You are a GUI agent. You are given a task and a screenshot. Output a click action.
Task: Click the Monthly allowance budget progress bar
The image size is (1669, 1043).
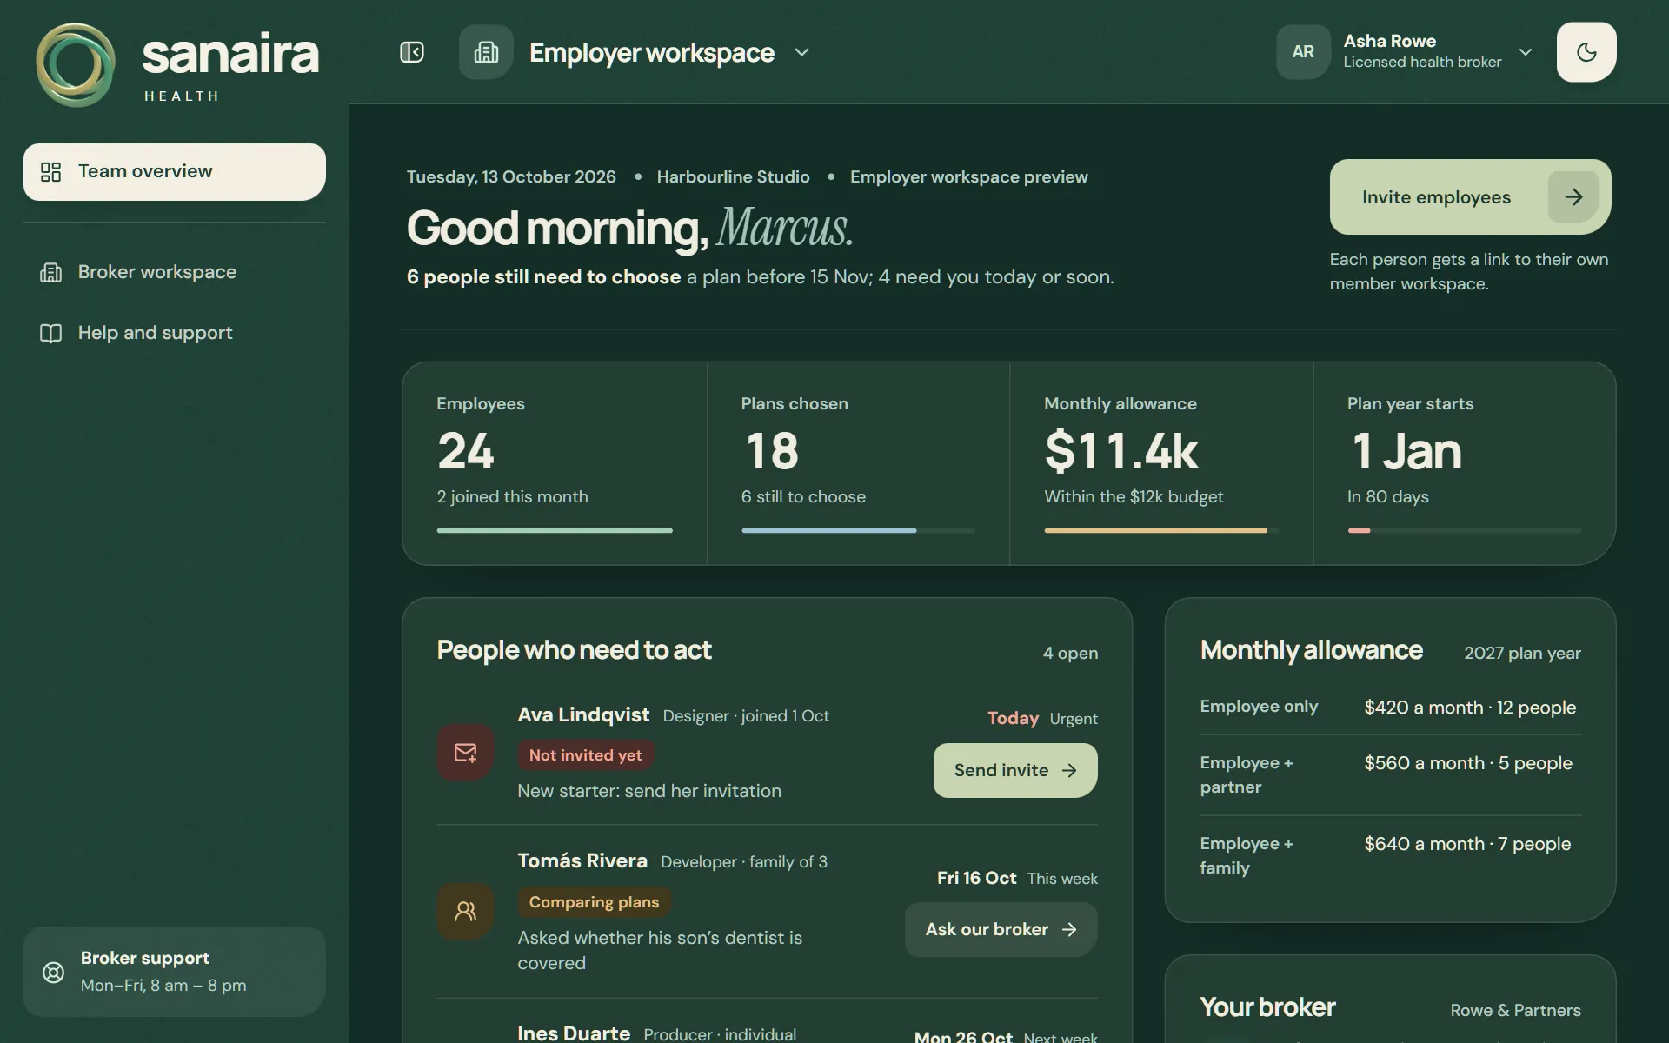click(1161, 530)
